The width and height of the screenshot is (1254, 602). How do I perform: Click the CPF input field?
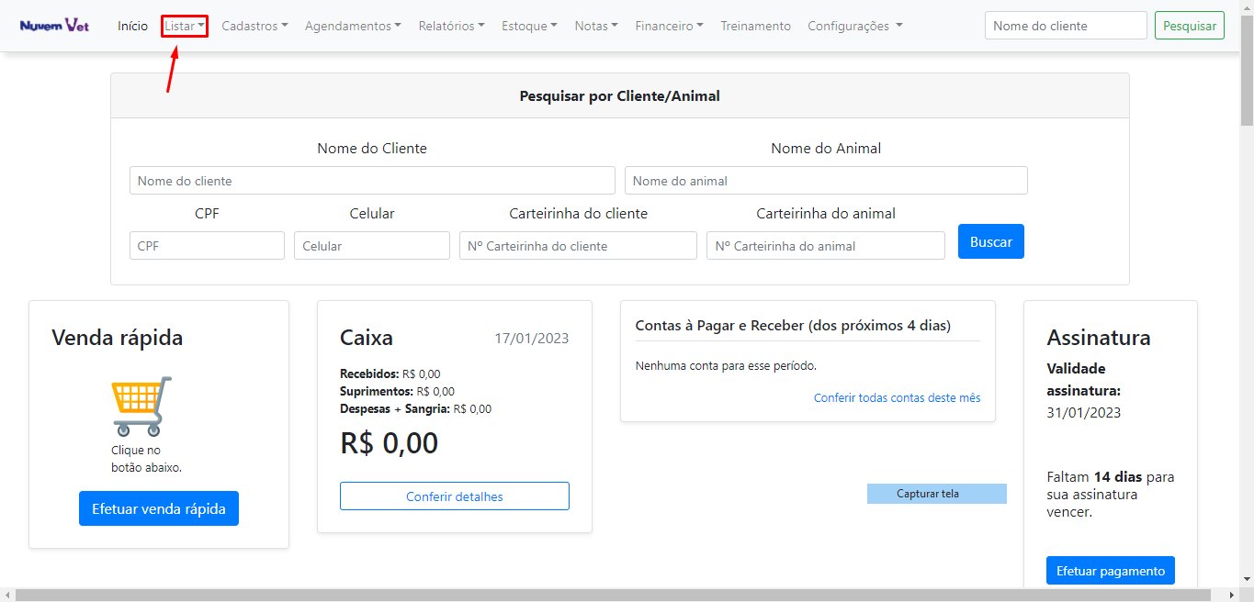[207, 246]
